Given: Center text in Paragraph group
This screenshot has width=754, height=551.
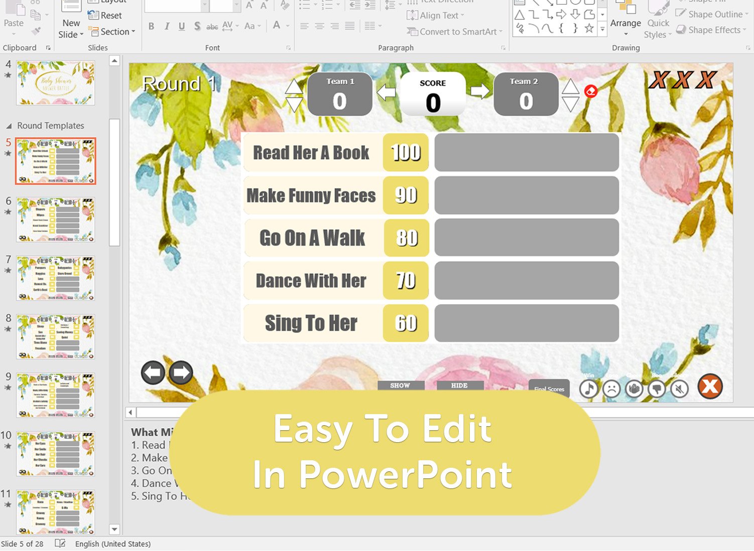Looking at the screenshot, I should click(x=319, y=26).
